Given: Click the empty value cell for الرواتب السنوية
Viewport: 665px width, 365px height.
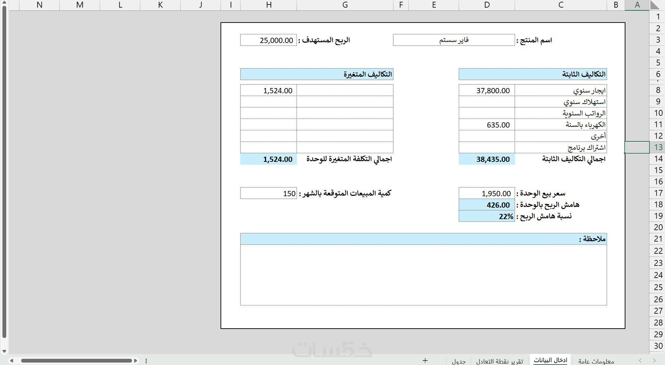Looking at the screenshot, I should (x=487, y=113).
